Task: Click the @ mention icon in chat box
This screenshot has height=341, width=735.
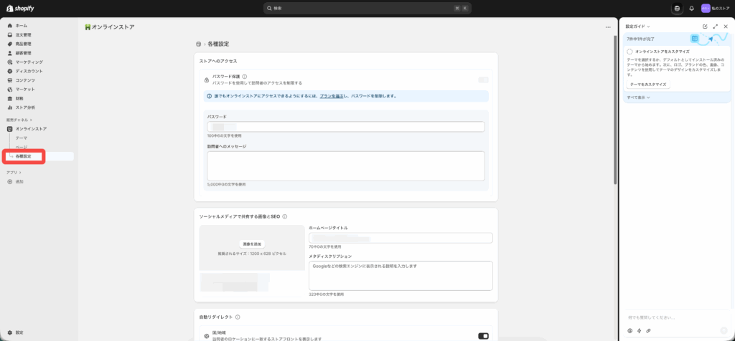Action: tap(629, 331)
